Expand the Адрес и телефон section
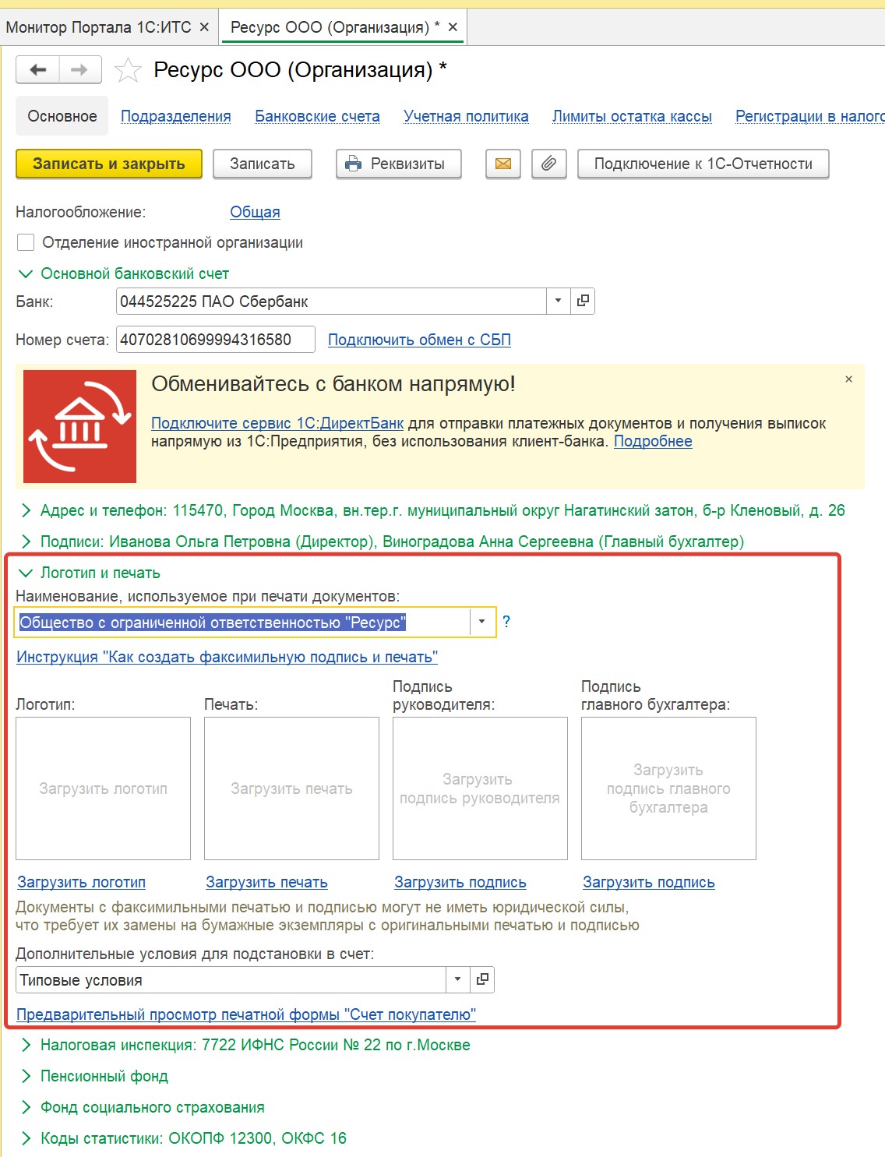Image resolution: width=885 pixels, height=1157 pixels. click(x=26, y=510)
